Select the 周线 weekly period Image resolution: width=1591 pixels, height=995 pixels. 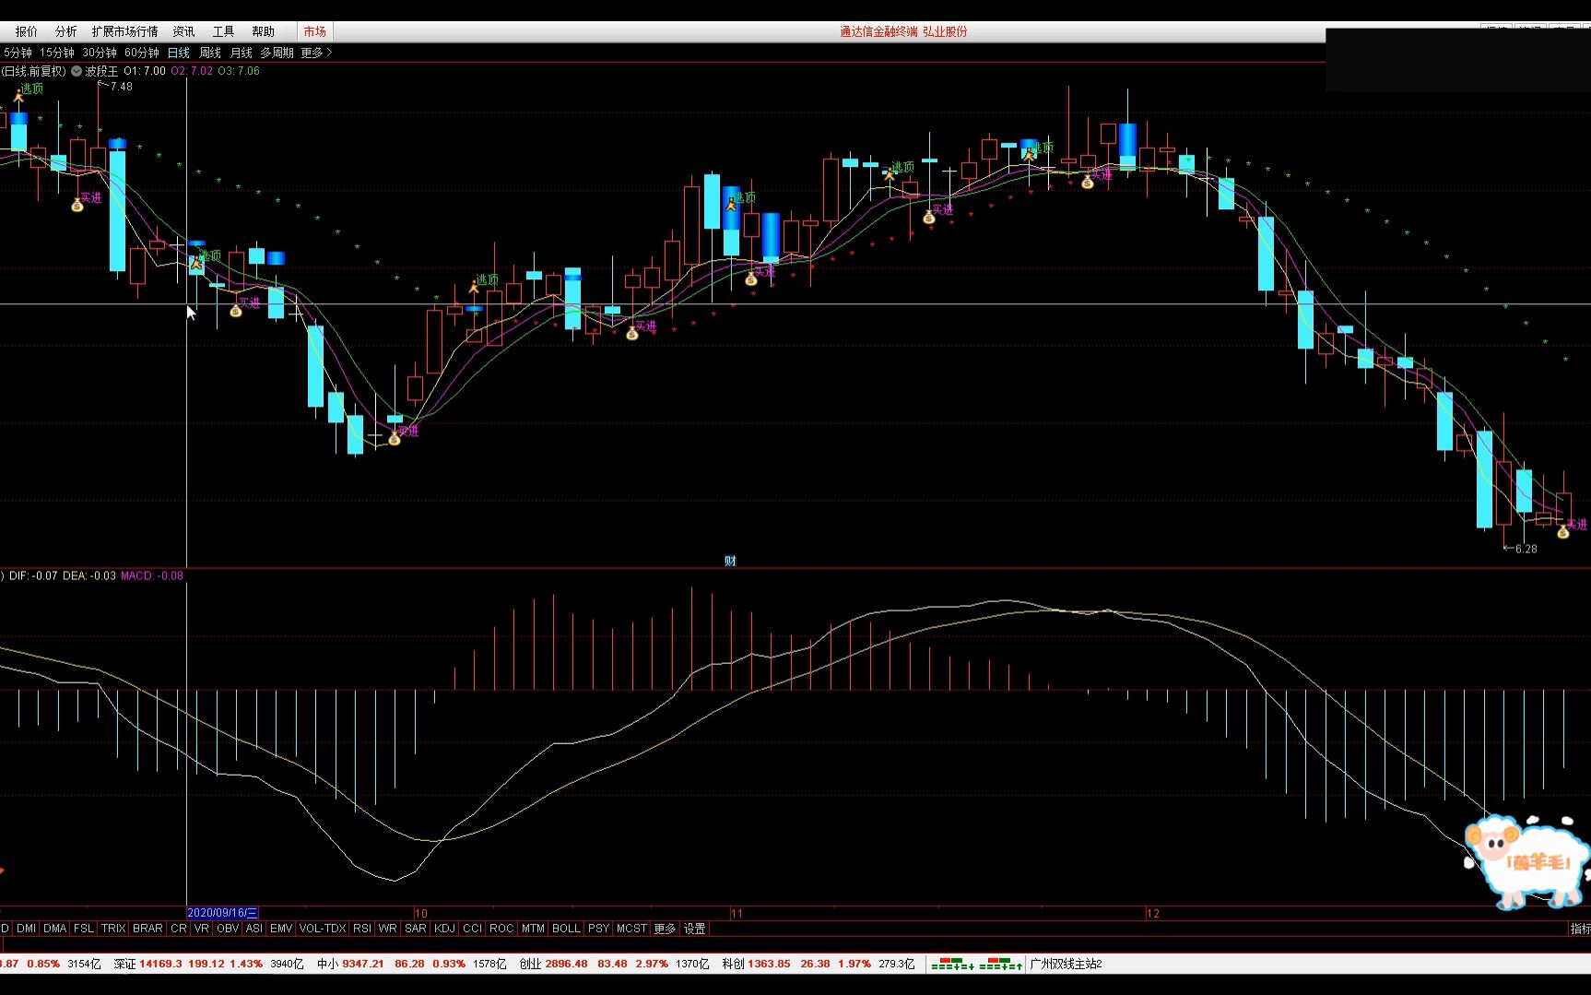[210, 53]
